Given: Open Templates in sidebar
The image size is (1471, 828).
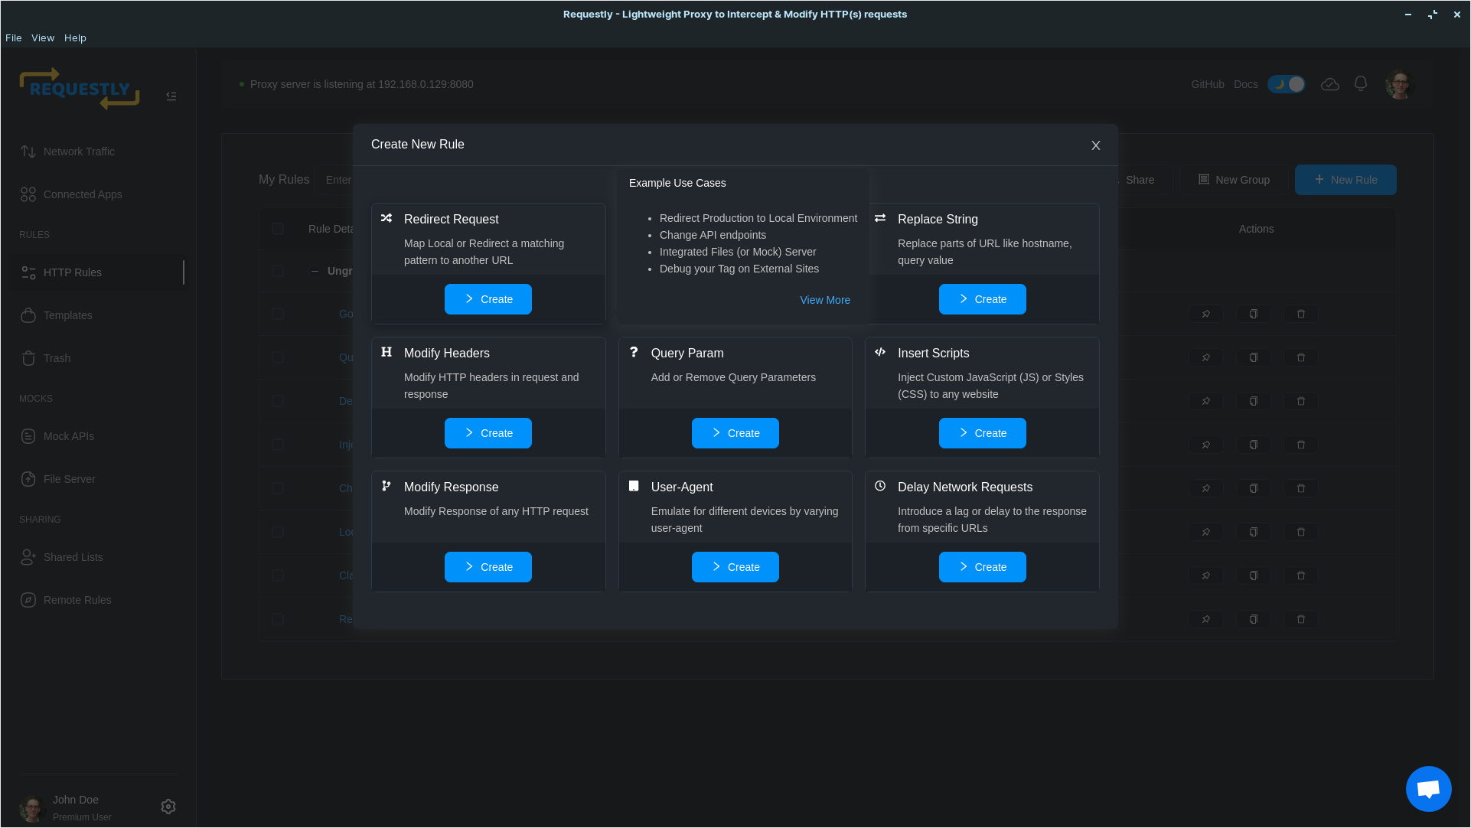Looking at the screenshot, I should point(98,315).
